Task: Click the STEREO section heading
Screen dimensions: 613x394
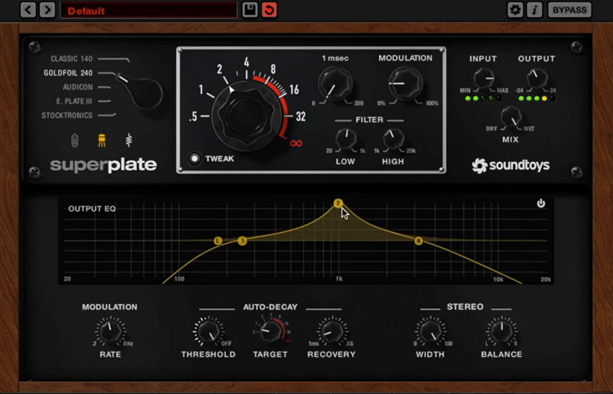Action: tap(465, 307)
